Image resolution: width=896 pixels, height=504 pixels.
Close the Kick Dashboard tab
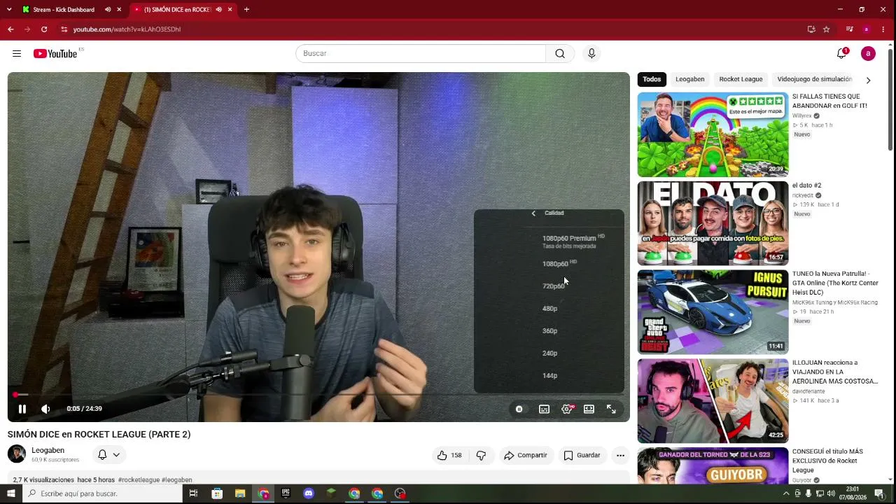coord(119,10)
